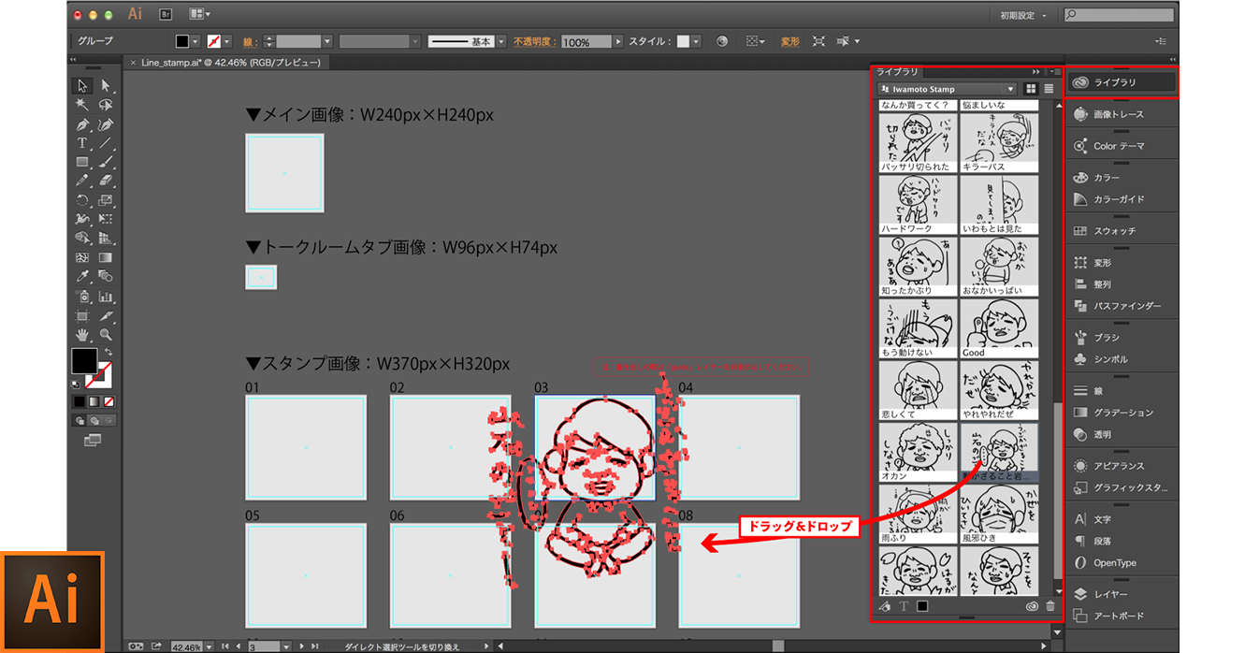1245x653 pixels.
Task: Select the Selection (black arrow) tool
Action: (x=83, y=86)
